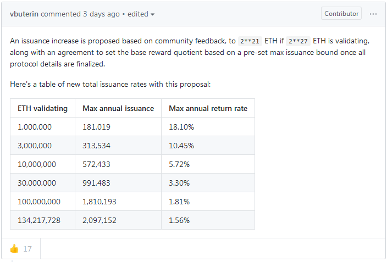Click the thumbs up reaction emoji
The width and height of the screenshot is (387, 262).
pyautogui.click(x=14, y=249)
